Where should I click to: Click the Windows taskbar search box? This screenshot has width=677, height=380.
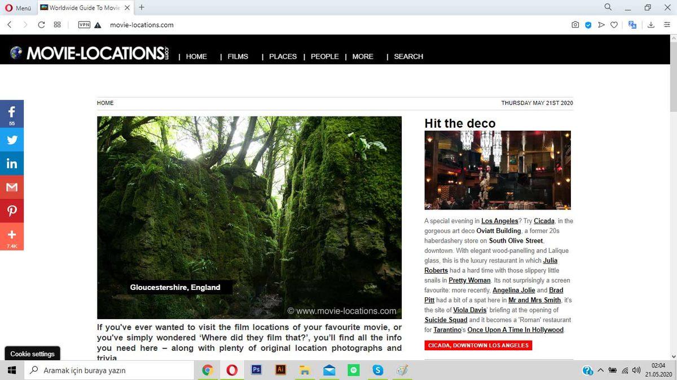coord(110,370)
